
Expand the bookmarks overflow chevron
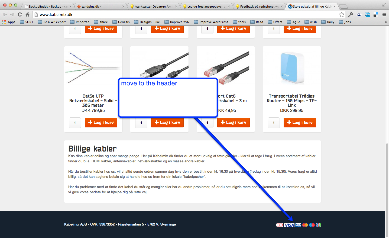point(386,22)
